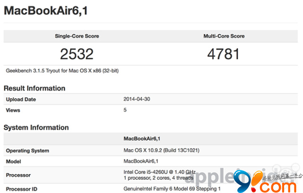
Task: Select the Multi-Core Score header
Action: tap(224, 36)
